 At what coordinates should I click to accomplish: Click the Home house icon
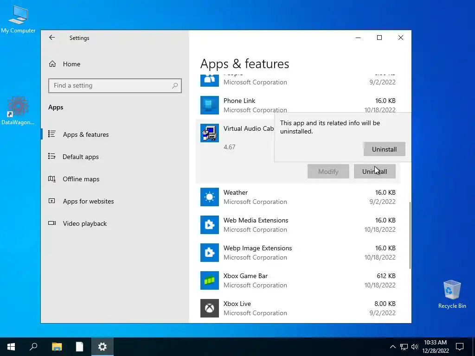pyautogui.click(x=52, y=64)
